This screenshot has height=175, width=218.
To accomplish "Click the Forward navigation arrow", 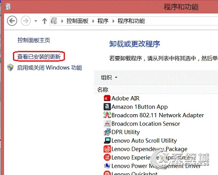I will (26, 21).
